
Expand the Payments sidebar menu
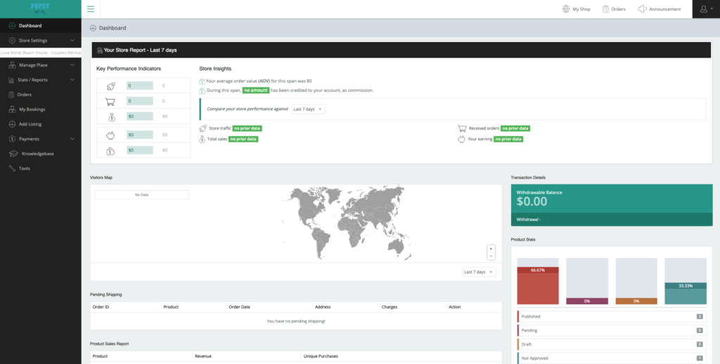click(72, 139)
